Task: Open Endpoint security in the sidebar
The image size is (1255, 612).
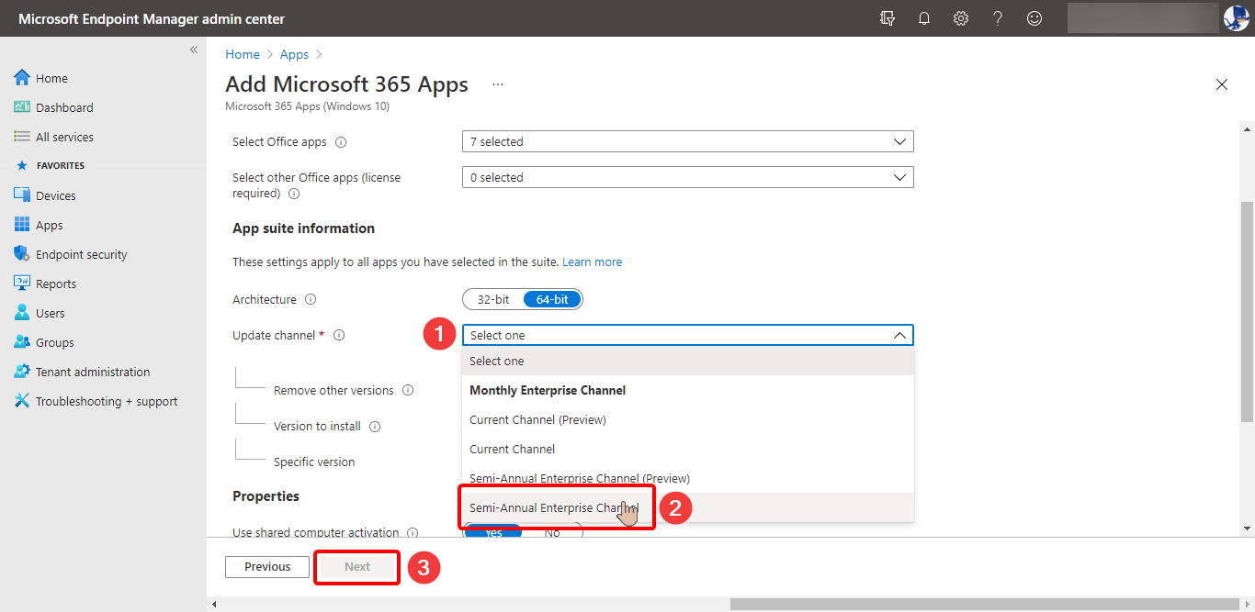Action: click(x=82, y=254)
